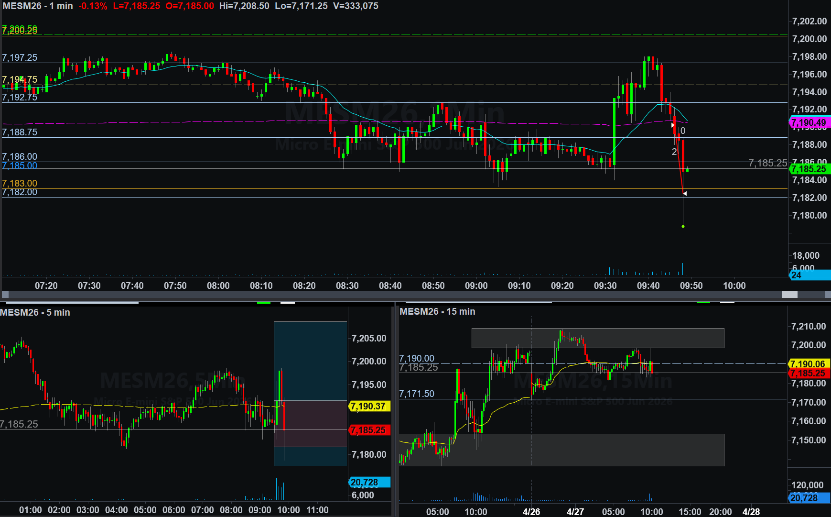Click the 7,171.50 level label on 15 min chart
This screenshot has height=517, width=831.
point(417,394)
